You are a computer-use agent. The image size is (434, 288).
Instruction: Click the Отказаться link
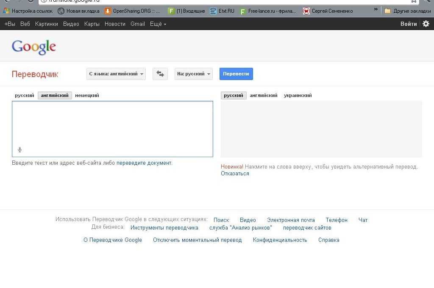click(235, 174)
